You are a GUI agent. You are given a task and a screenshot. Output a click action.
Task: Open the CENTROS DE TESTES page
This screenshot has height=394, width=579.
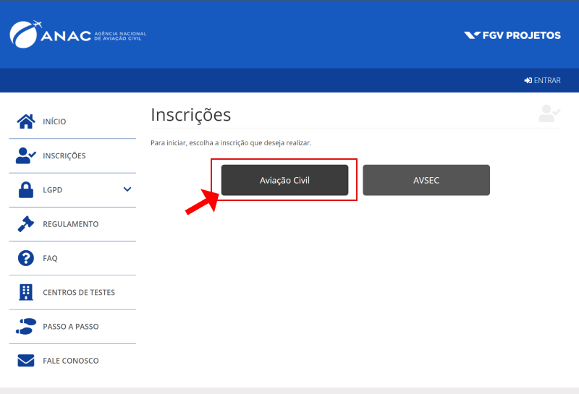click(x=78, y=292)
